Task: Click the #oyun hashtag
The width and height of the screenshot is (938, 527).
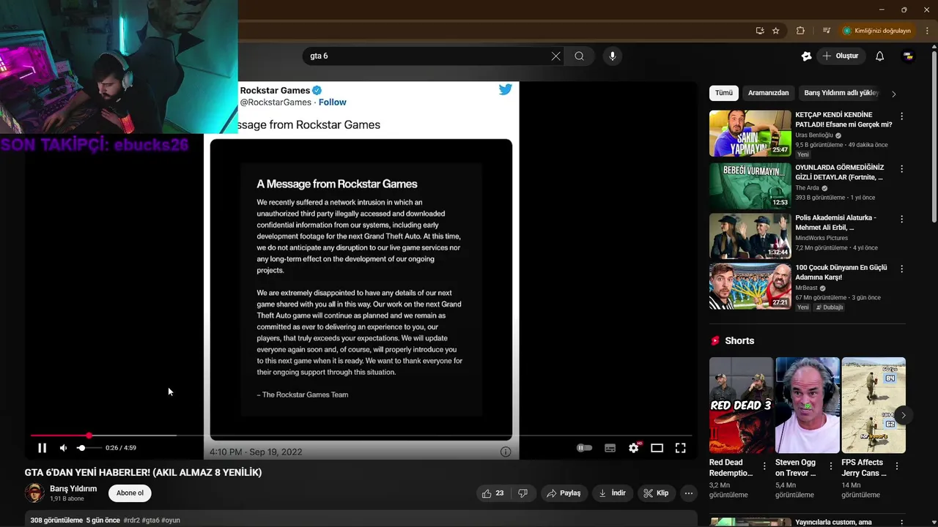Action: (171, 520)
